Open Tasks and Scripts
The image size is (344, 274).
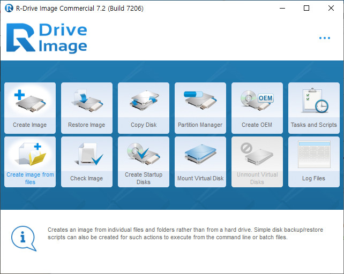coord(314,108)
